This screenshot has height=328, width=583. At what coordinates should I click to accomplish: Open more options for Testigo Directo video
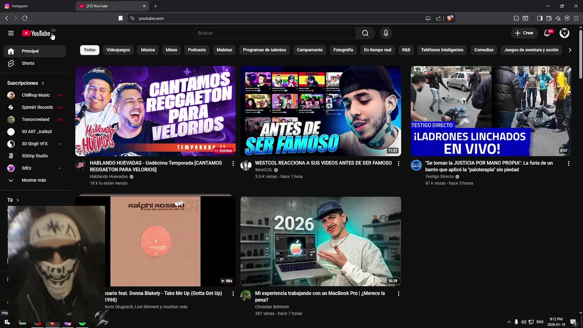click(568, 163)
